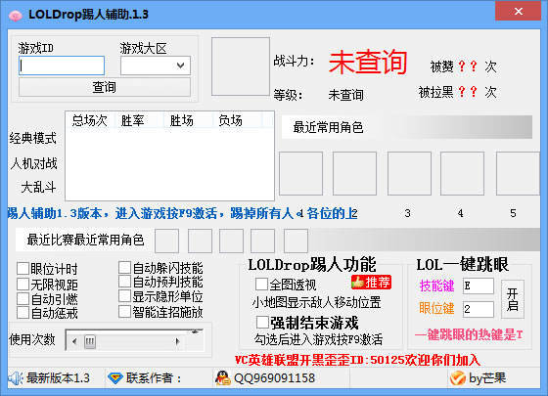Image resolution: width=548 pixels, height=396 pixels.
Task: Click the 开启 button for 一键跳眼
Action: [x=513, y=299]
